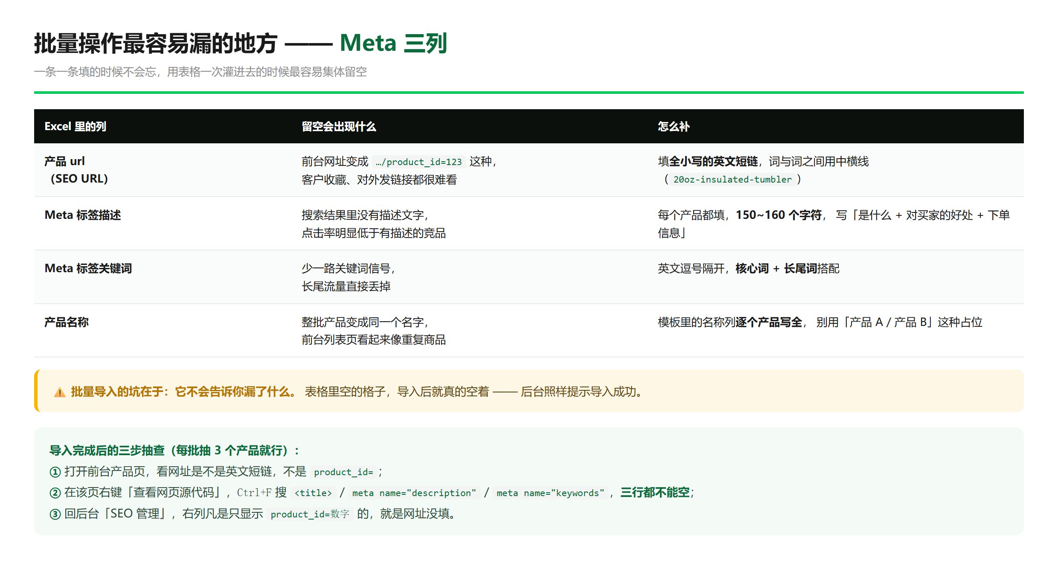Click the orange text '它不会告诉你漏了什么'

(x=233, y=392)
